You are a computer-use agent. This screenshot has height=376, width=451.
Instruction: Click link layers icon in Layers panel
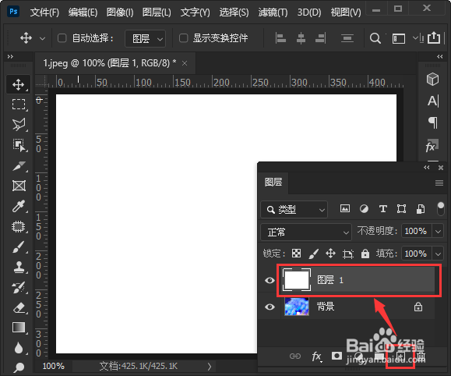pyautogui.click(x=295, y=356)
